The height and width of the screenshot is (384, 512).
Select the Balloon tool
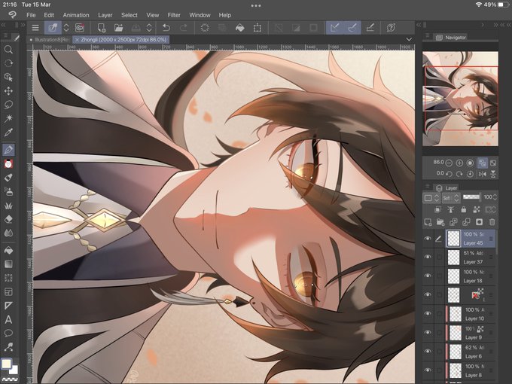click(x=8, y=333)
